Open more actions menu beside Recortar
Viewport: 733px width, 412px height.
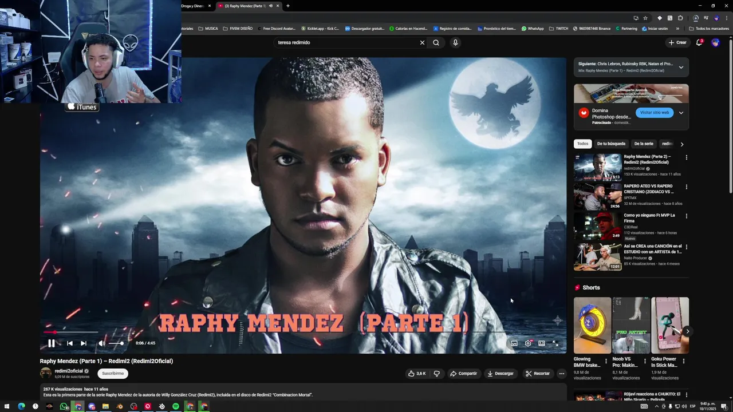click(x=562, y=374)
